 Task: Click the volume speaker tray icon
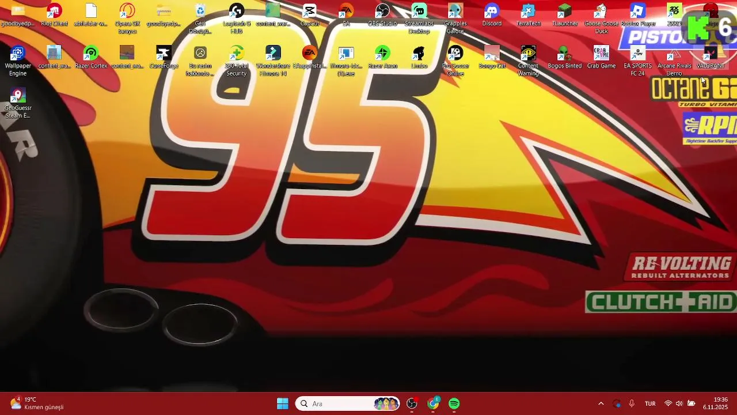tap(679, 403)
